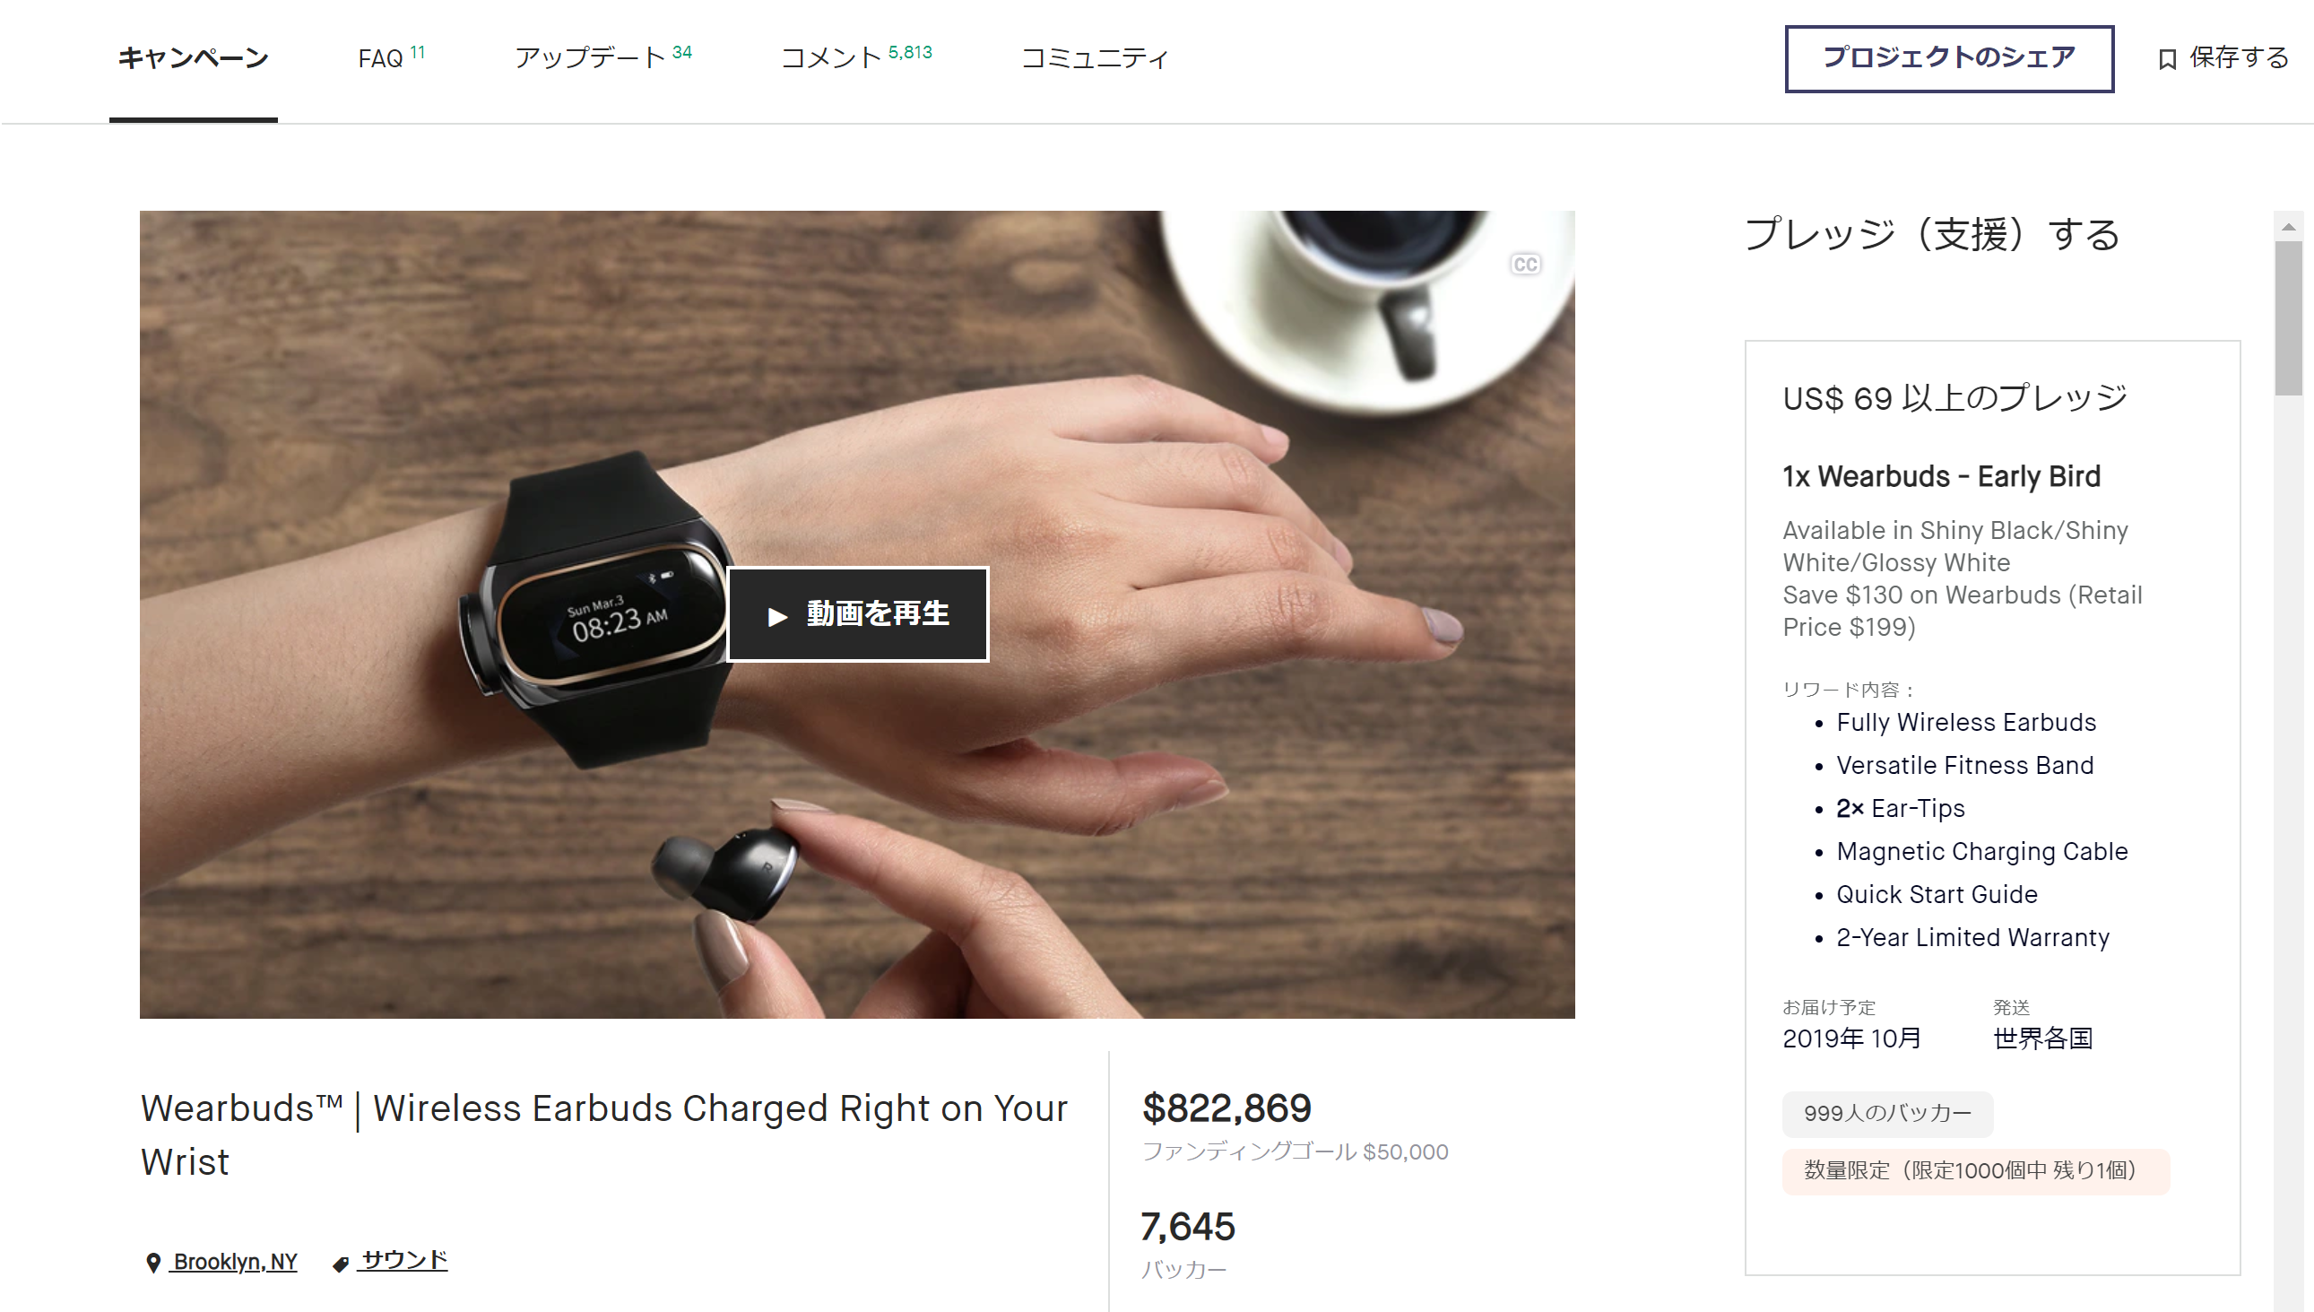Click the vertical scrollbar thumb on the right
Screen dimensions: 2314x1312
pyautogui.click(x=2288, y=317)
